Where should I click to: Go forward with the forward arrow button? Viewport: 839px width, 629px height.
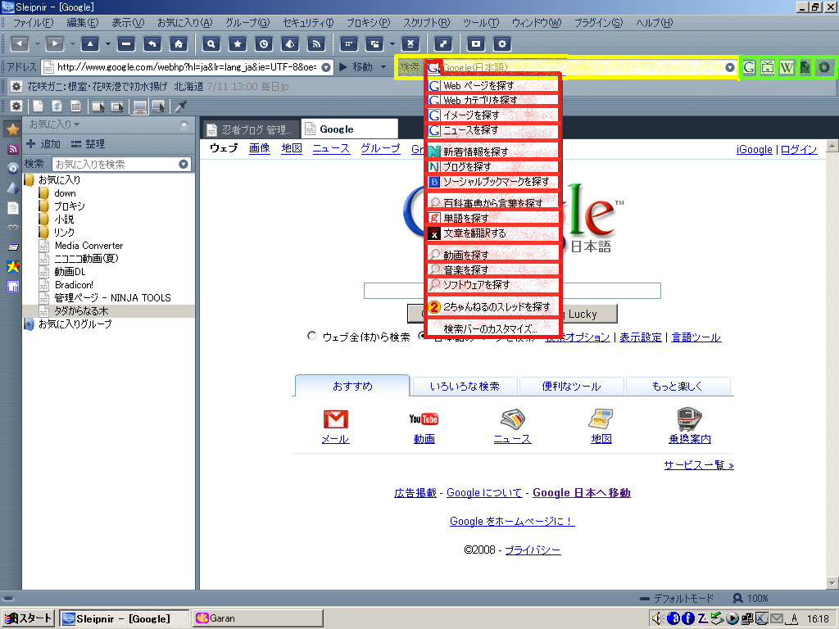(x=55, y=44)
